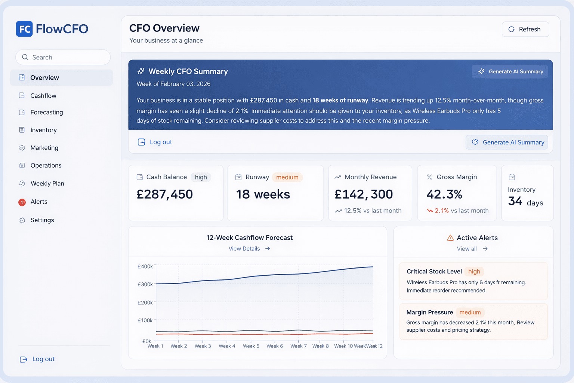Click the Cash Balance wallet icon
Screen dimensions: 574x383
[x=140, y=177]
